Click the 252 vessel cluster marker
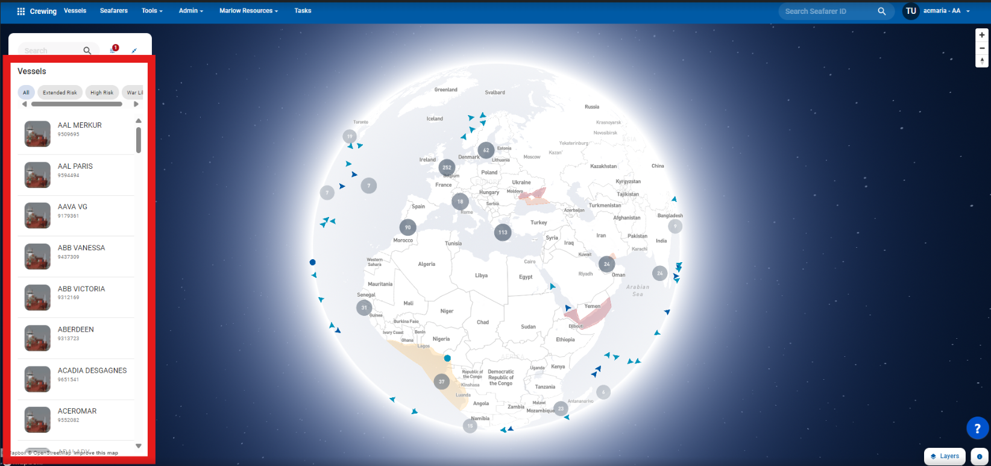This screenshot has height=466, width=991. pos(447,168)
